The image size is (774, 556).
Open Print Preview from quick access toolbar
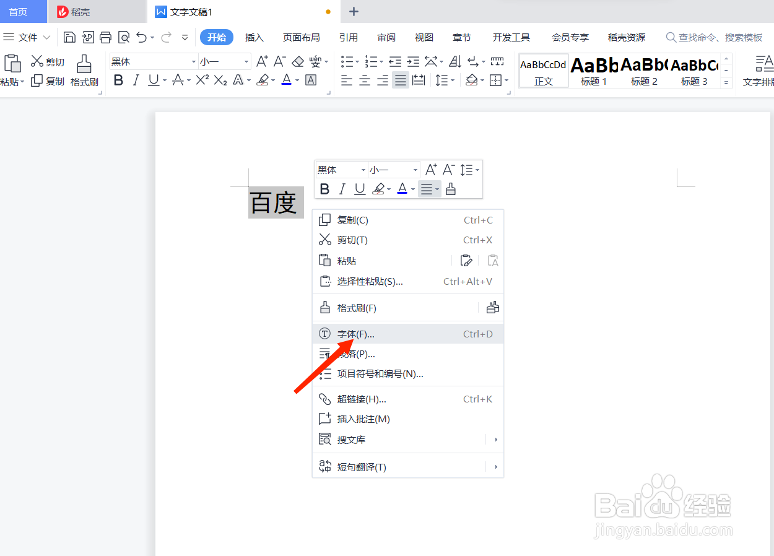(124, 38)
